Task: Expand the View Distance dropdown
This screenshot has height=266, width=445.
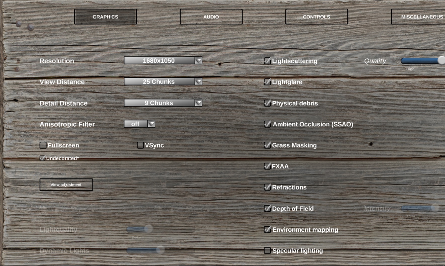Action: coord(198,81)
